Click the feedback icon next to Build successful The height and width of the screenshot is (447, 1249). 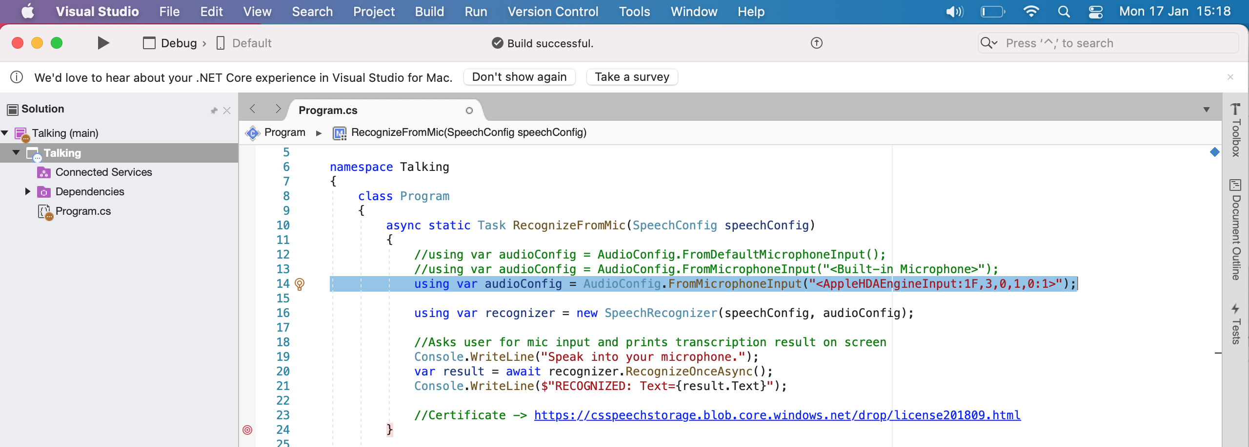(x=816, y=43)
